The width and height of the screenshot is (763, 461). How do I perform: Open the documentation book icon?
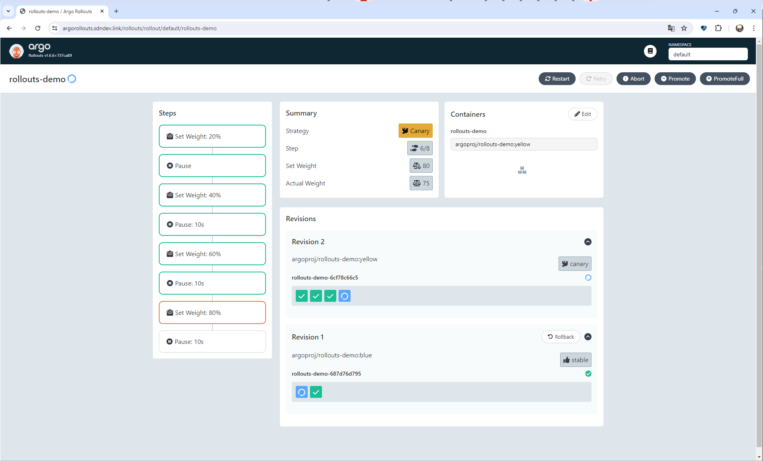[650, 51]
